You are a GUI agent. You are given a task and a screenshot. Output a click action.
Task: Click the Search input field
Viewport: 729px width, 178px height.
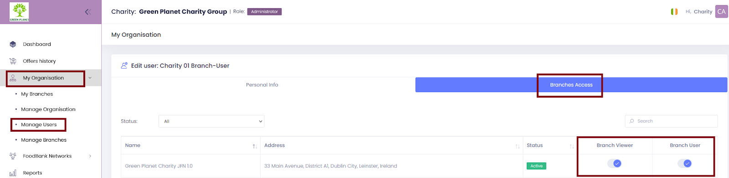click(671, 121)
